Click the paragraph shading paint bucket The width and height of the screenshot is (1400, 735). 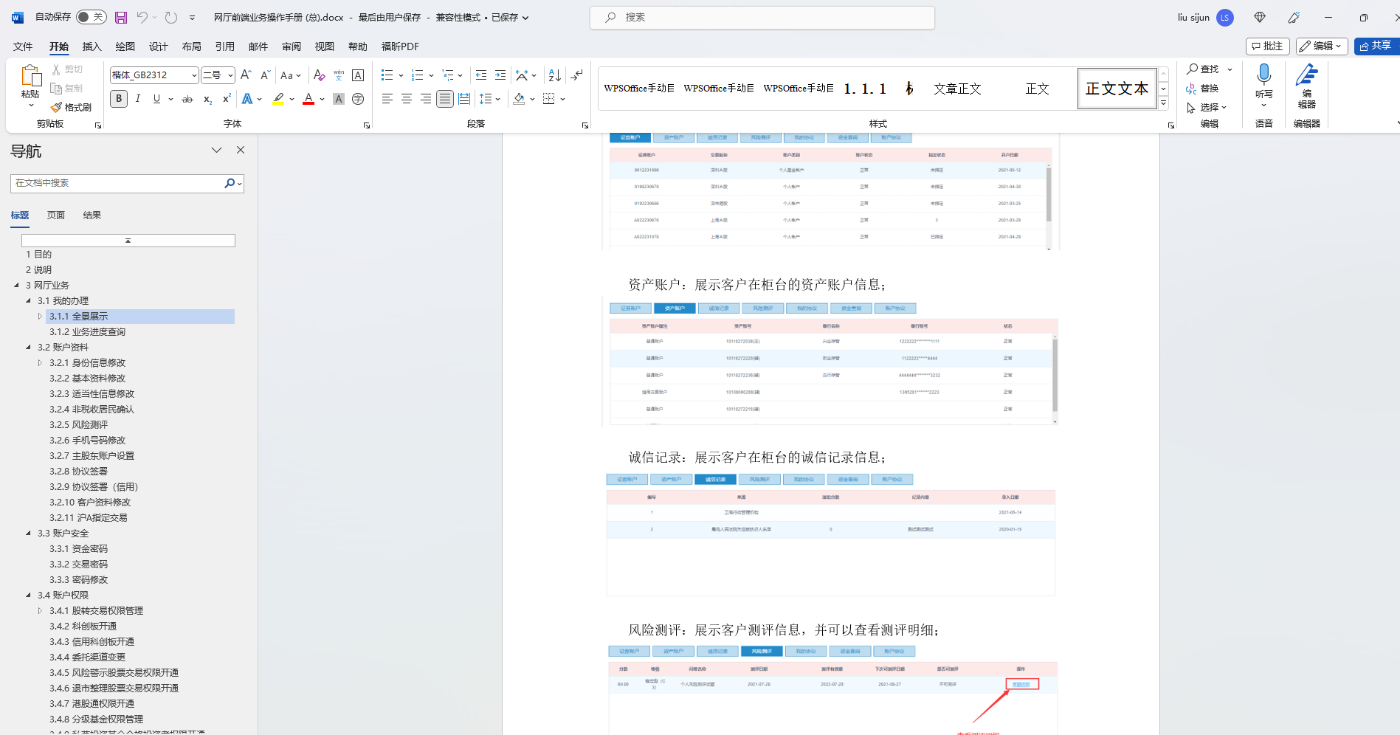[x=519, y=99]
